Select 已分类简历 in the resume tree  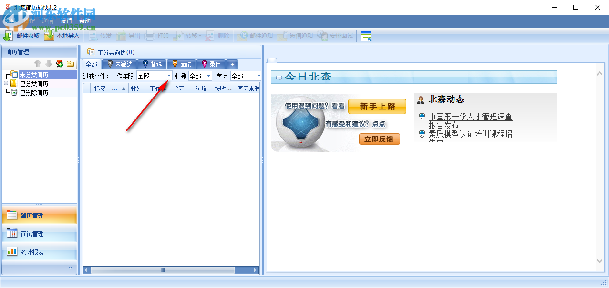[x=34, y=84]
